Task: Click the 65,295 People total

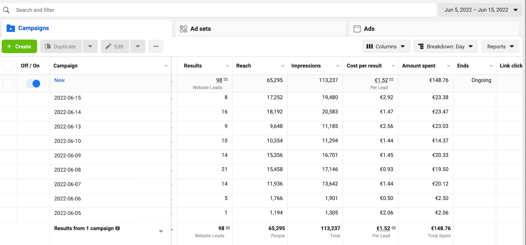Action: click(x=277, y=229)
